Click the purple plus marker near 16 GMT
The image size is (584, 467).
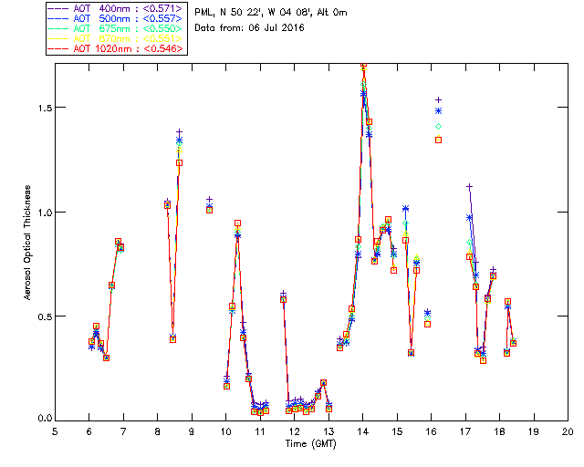tap(439, 99)
